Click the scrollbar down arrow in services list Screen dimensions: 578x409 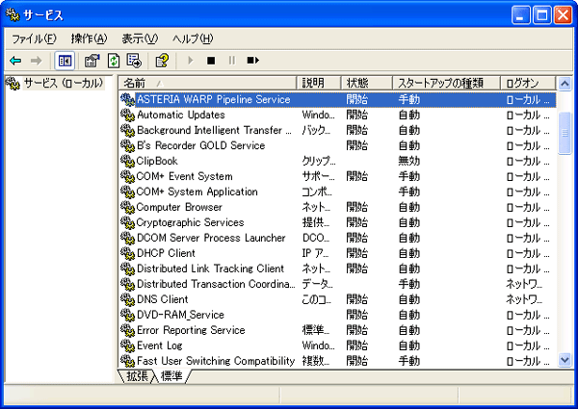click(x=565, y=360)
